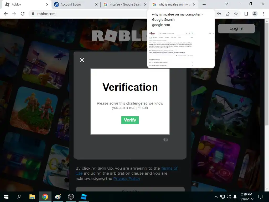The width and height of the screenshot is (269, 202).
Task: Open the Chrome profile avatar
Action: tap(255, 14)
